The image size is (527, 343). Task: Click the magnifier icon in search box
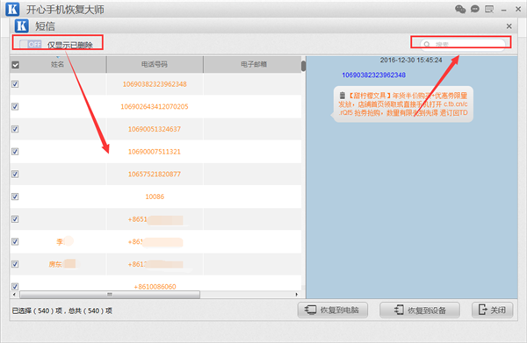[427, 45]
